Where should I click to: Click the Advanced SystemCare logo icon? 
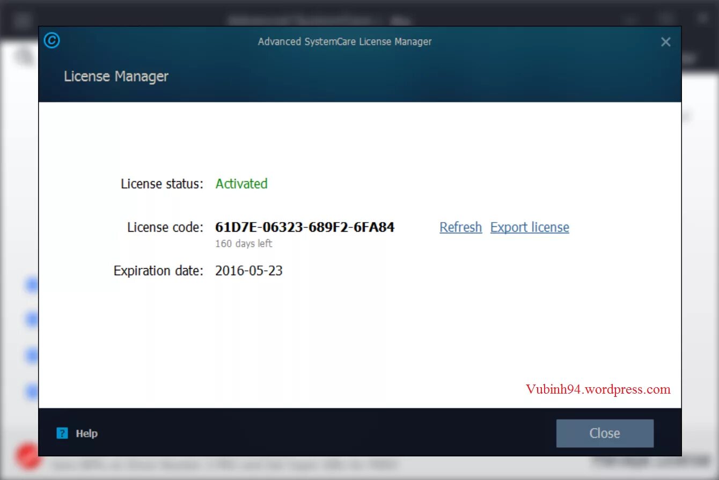click(52, 40)
